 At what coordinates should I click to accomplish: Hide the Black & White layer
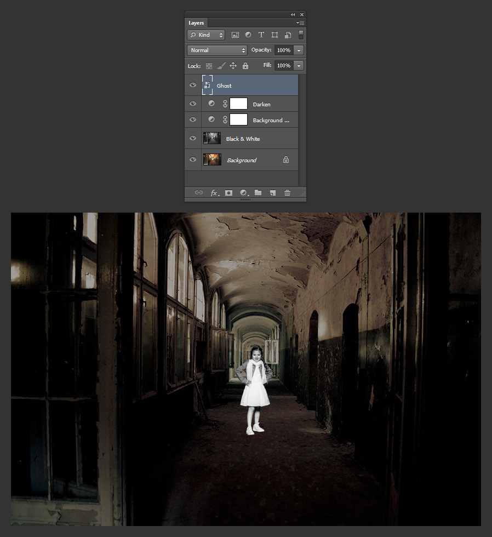point(193,138)
